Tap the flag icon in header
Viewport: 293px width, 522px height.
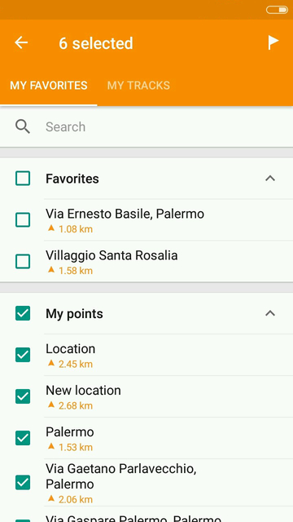[273, 42]
